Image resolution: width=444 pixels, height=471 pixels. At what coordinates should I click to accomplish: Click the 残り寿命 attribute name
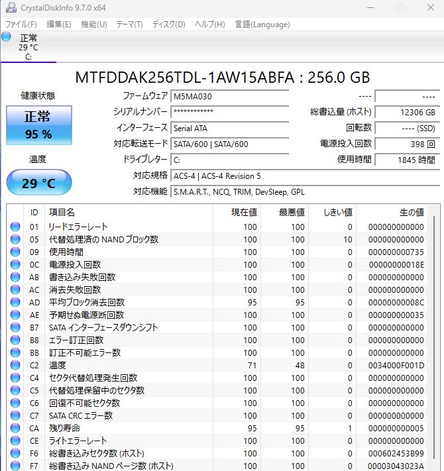[x=64, y=428]
